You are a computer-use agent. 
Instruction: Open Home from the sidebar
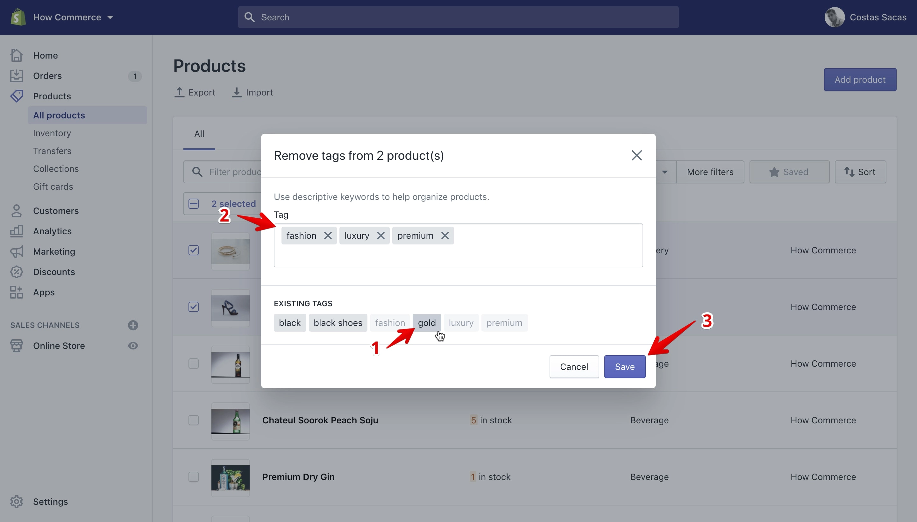click(45, 55)
